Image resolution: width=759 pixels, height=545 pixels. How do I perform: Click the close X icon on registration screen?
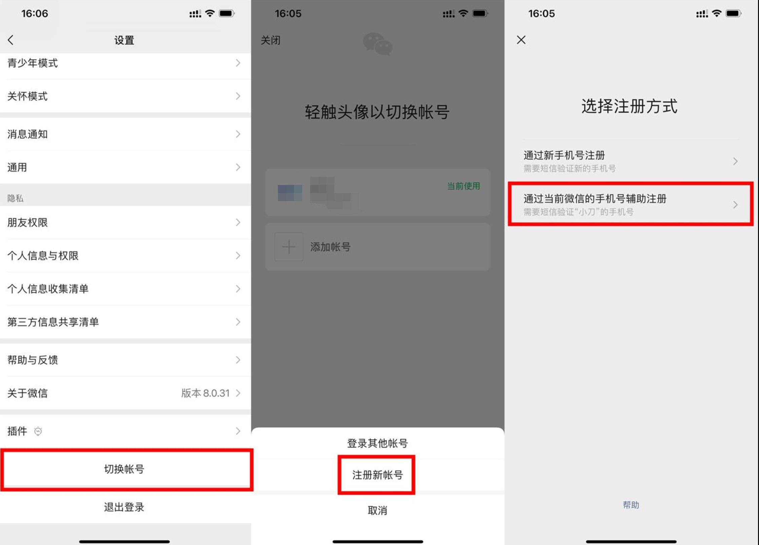[521, 39]
